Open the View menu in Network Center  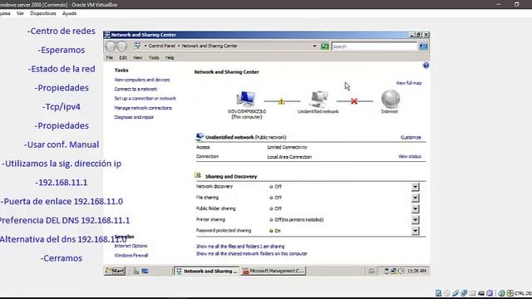click(x=137, y=57)
